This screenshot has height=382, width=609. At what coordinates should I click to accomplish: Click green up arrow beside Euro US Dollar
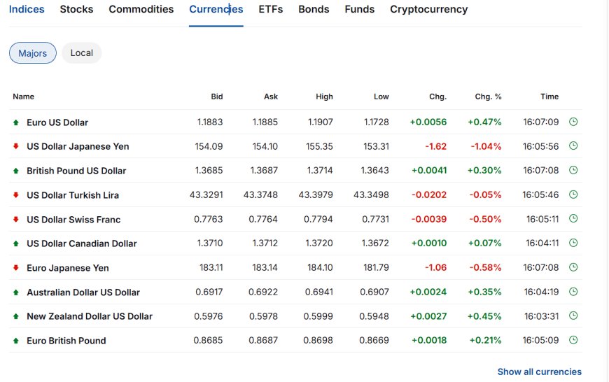16,122
